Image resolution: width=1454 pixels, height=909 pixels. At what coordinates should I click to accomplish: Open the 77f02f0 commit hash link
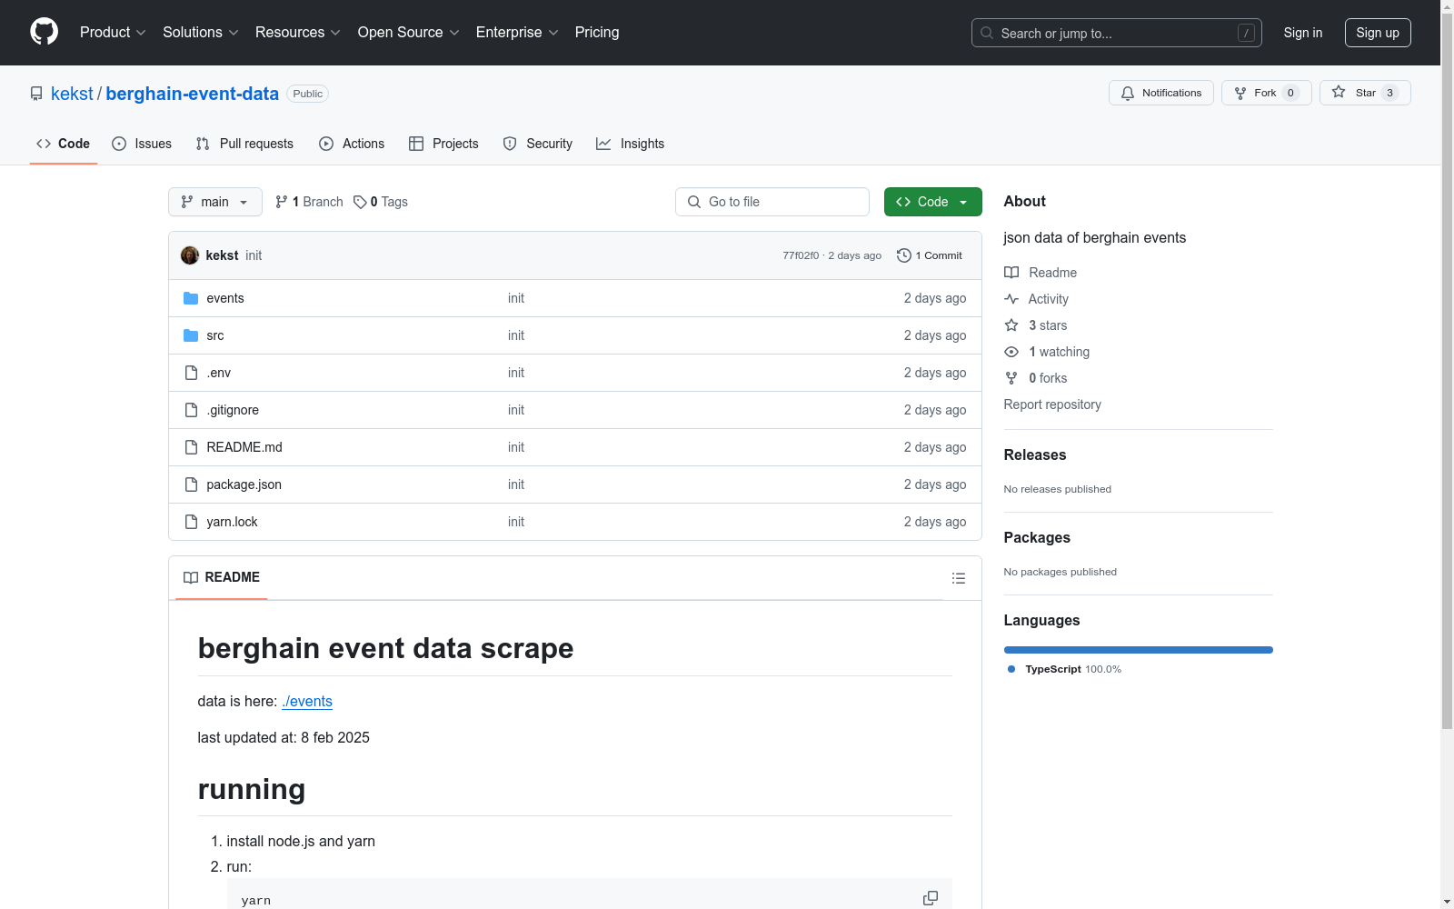(x=801, y=255)
